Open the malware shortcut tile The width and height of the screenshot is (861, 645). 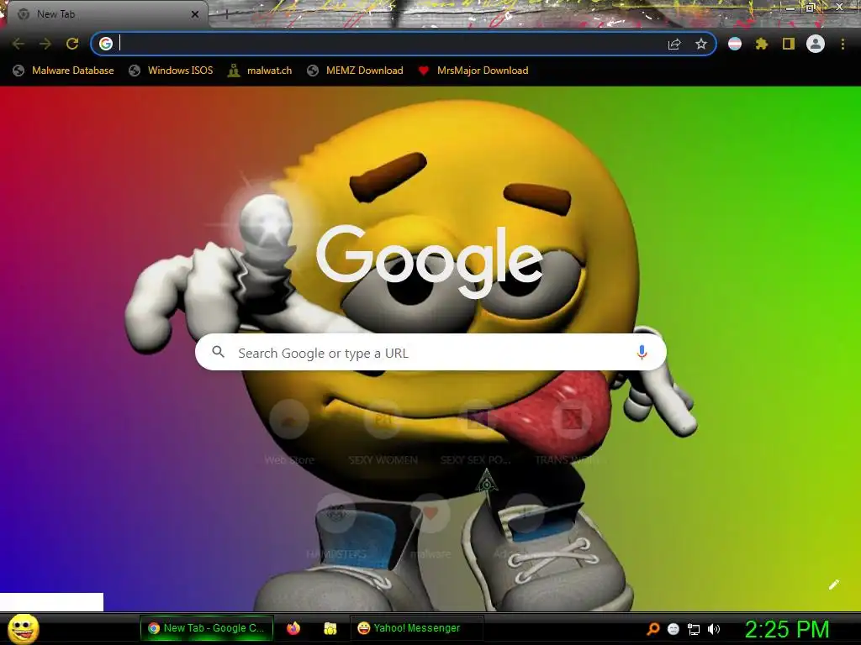430,527
